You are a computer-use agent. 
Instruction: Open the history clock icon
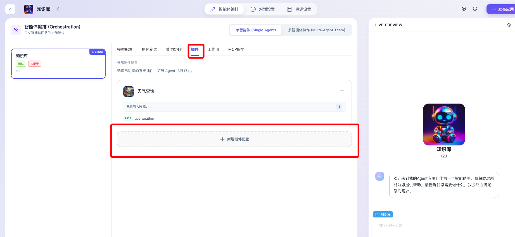pyautogui.click(x=475, y=9)
